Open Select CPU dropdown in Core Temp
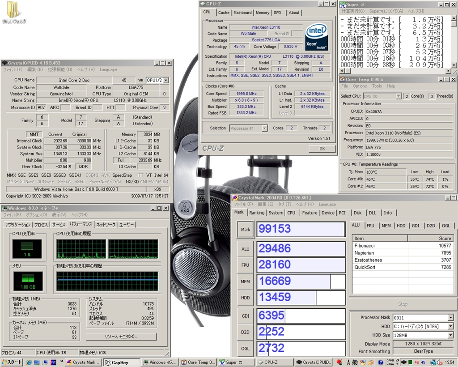Image resolution: width=458 pixels, height=367 pixels. click(399, 96)
